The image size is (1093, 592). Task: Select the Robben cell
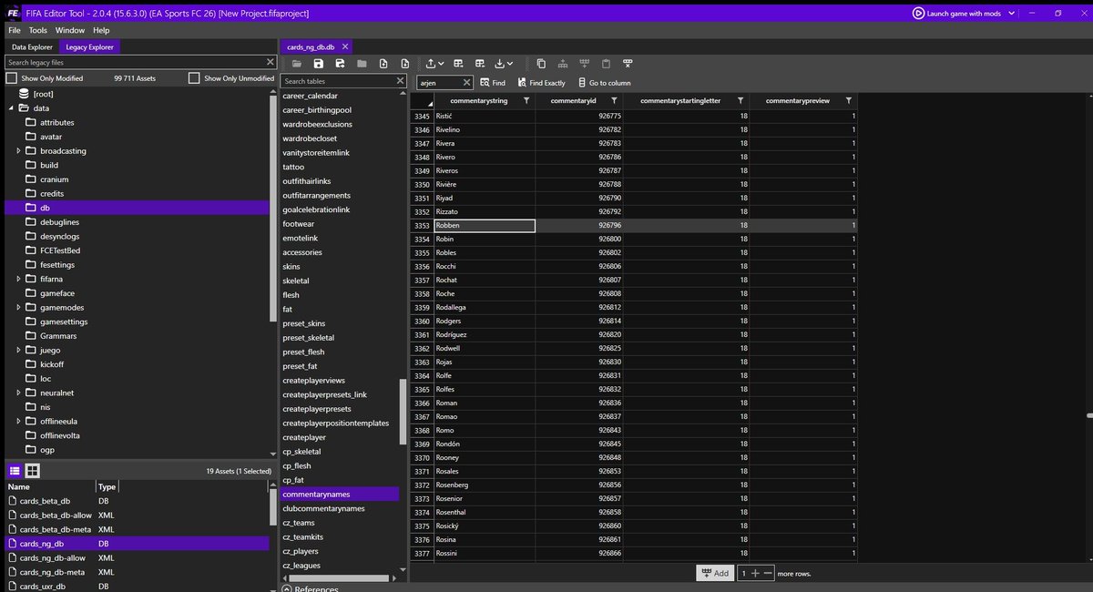coord(484,225)
